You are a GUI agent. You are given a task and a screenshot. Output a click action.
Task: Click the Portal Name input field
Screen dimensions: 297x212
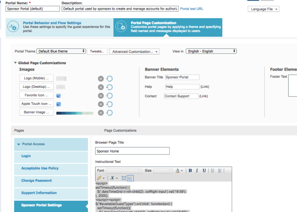33,9
